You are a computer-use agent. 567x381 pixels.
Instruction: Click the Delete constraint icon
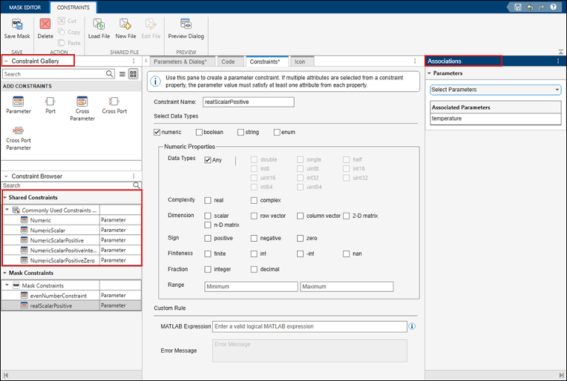[45, 24]
